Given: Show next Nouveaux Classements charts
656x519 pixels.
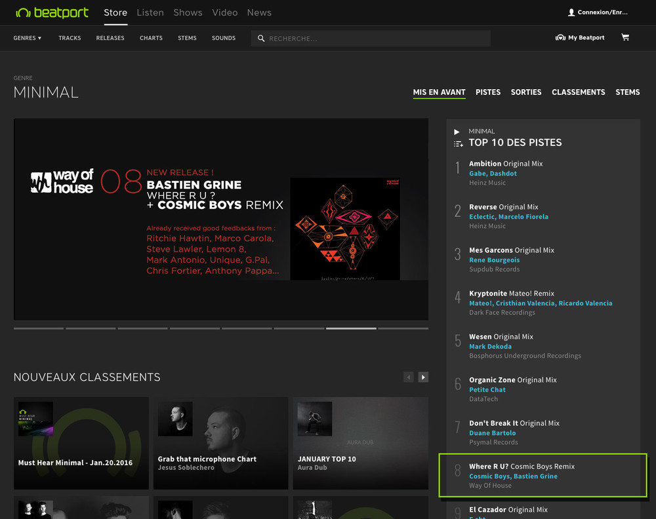Looking at the screenshot, I should point(423,377).
